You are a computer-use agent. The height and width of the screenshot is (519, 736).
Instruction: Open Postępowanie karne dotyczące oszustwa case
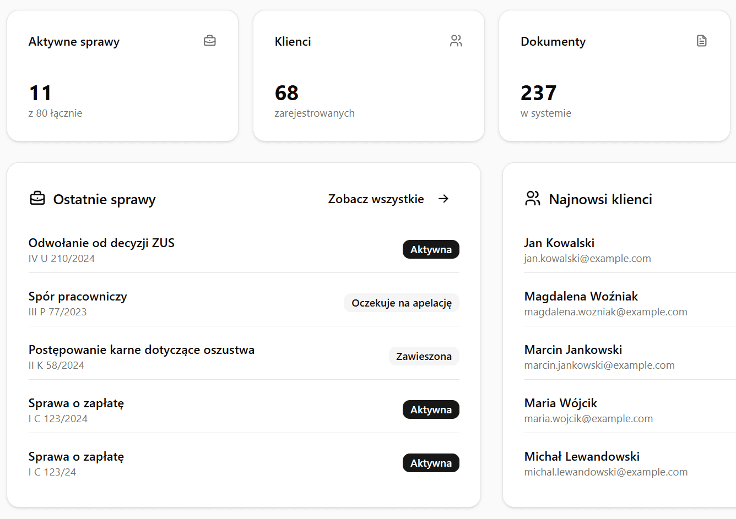[x=142, y=349]
